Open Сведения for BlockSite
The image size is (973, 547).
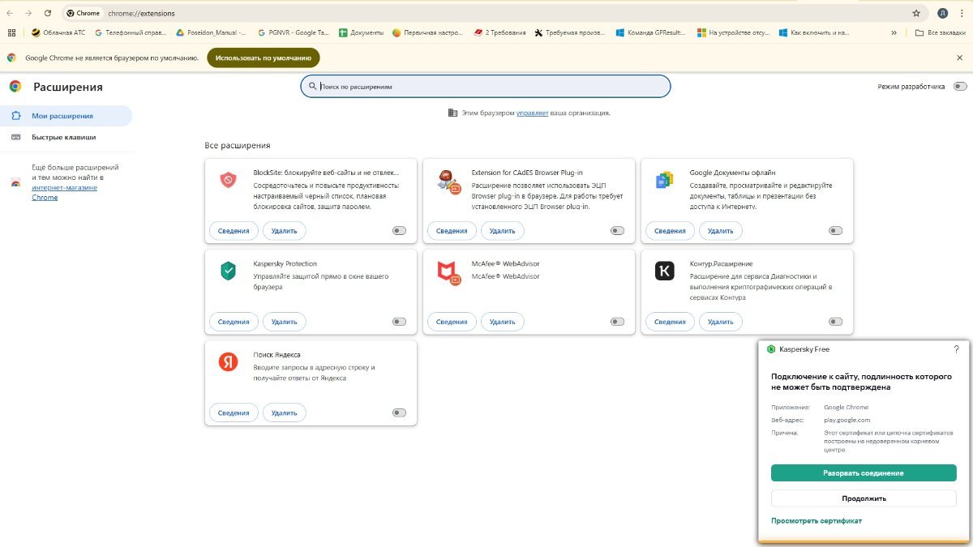pyautogui.click(x=234, y=231)
